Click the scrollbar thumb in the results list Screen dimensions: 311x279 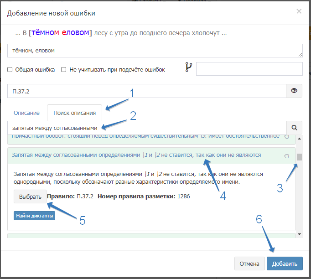pos(299,157)
